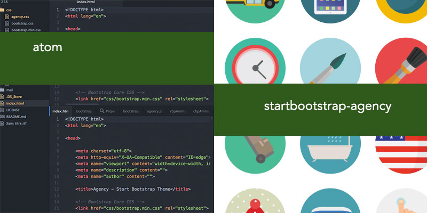The width and height of the screenshot is (427, 213).
Task: Click the mail folder icon
Action: 2,90
